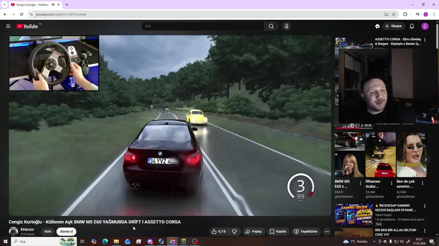Viewport: 439px width, 246px height.
Task: Save the video with Kaydet
Action: (278, 232)
